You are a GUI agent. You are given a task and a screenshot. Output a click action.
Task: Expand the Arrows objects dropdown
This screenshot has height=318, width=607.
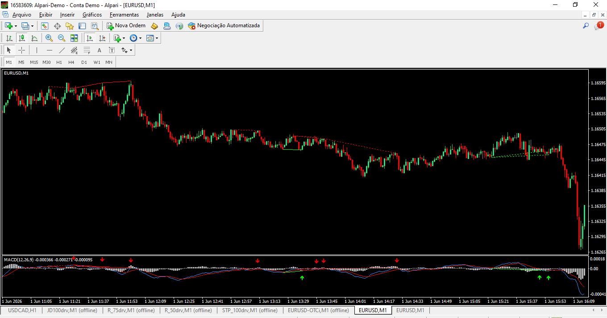coord(131,50)
